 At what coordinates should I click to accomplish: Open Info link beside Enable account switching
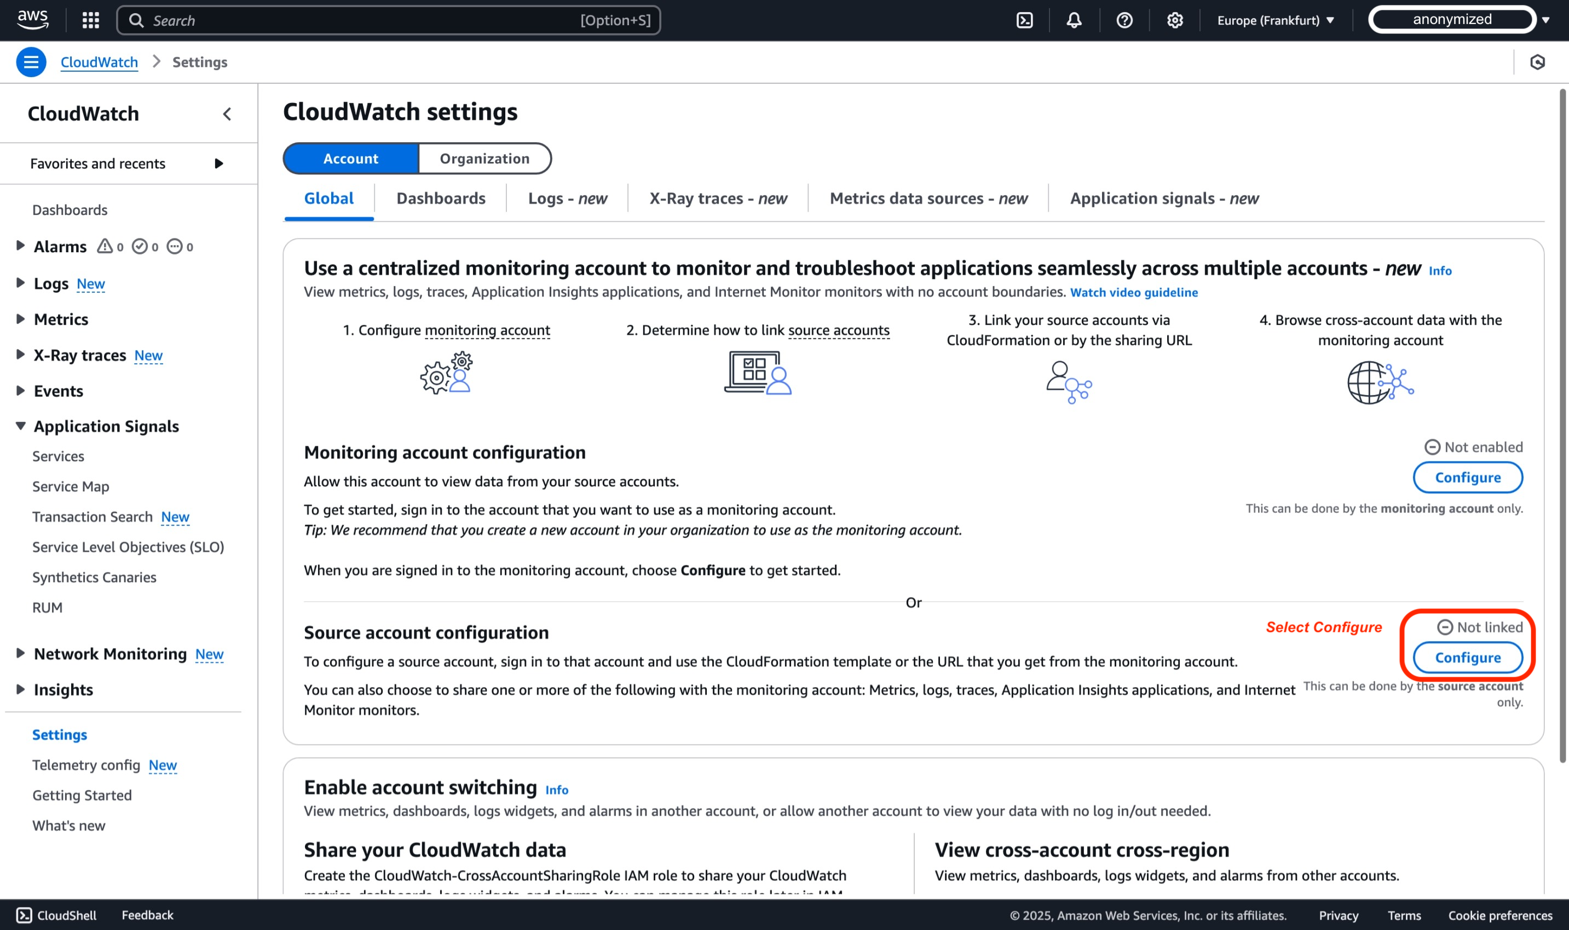click(557, 791)
